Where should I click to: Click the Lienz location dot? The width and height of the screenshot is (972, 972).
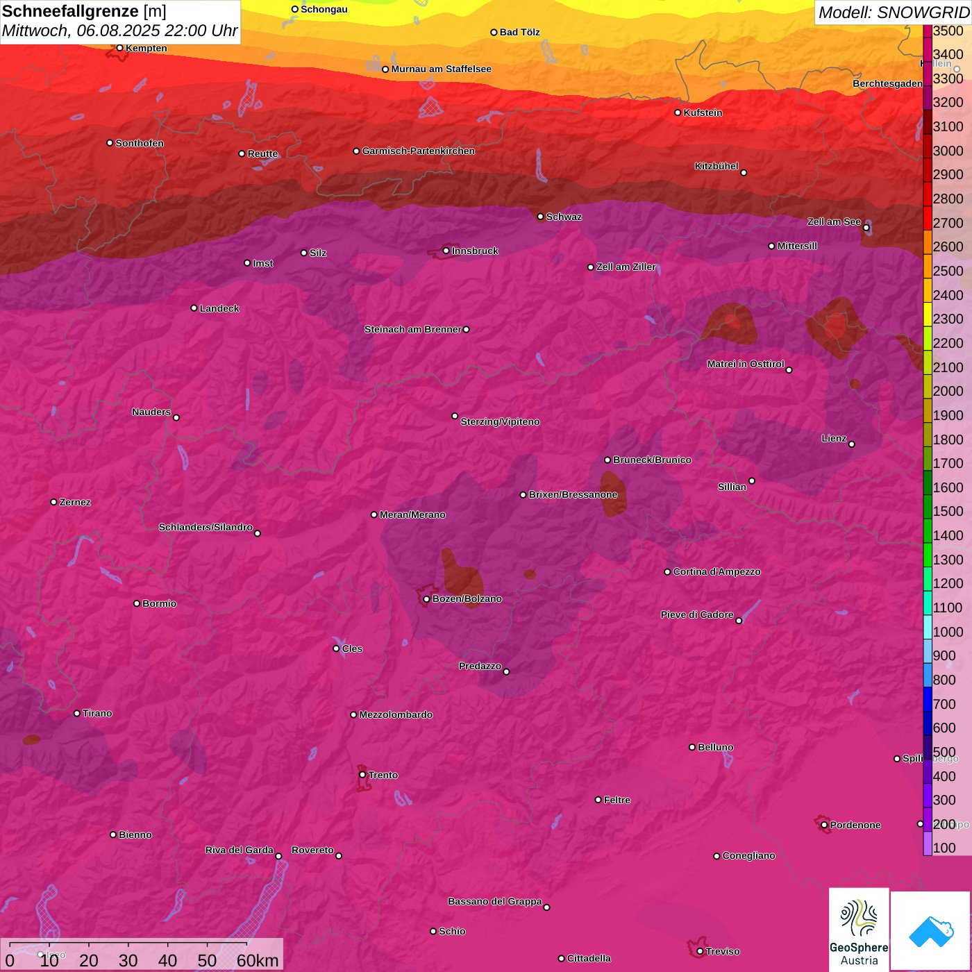(852, 444)
